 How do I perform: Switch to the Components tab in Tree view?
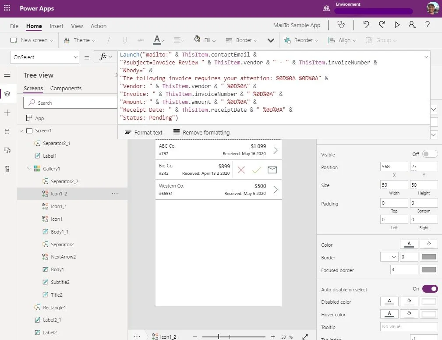(66, 88)
